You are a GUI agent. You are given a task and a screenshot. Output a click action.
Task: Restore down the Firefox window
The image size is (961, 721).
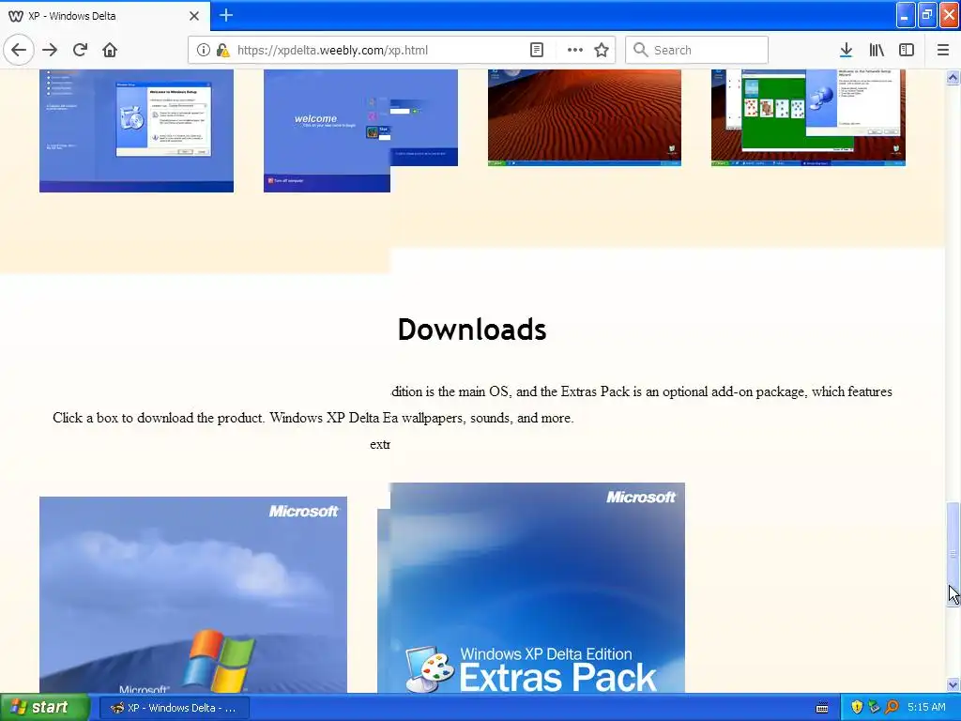point(926,15)
